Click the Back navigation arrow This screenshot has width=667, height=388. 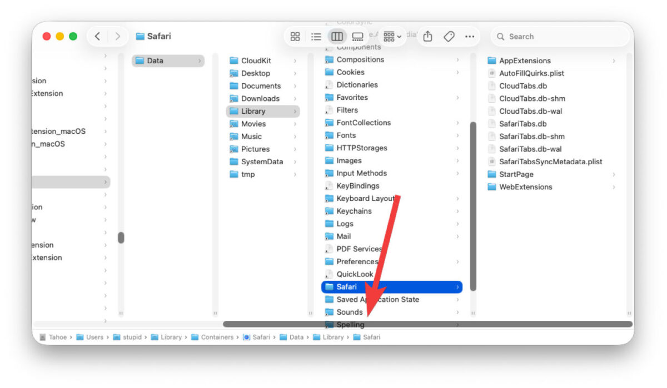point(97,36)
